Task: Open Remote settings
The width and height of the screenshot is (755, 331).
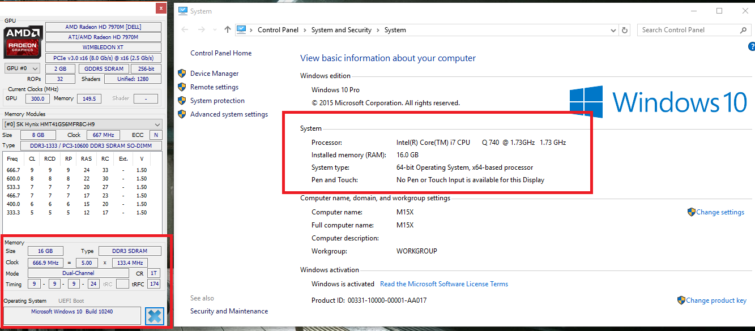Action: click(x=214, y=87)
